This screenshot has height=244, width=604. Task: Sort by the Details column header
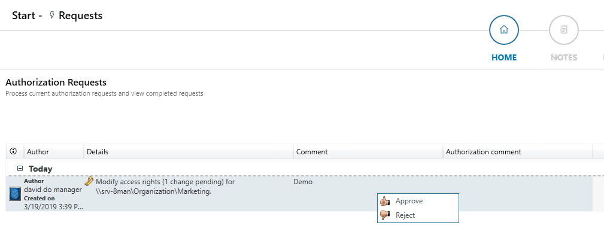coord(98,152)
